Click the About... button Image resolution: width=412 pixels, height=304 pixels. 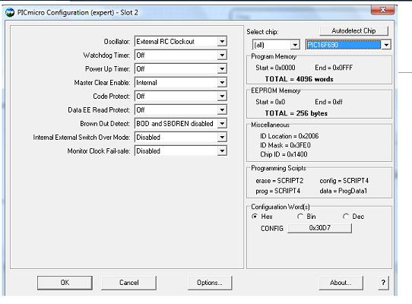(341, 283)
